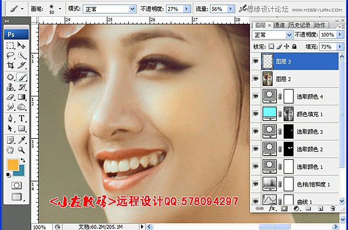Toggle Quick Mask mode
348x230 pixels.
(x=17, y=185)
